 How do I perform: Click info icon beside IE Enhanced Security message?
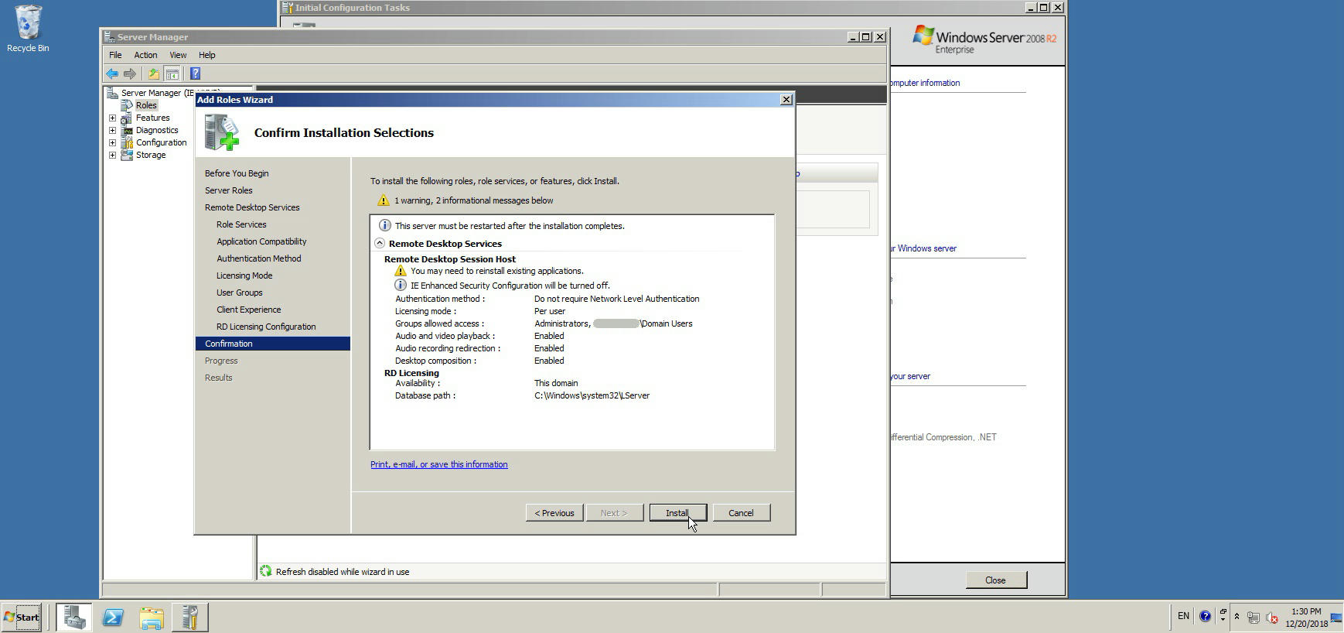point(401,285)
